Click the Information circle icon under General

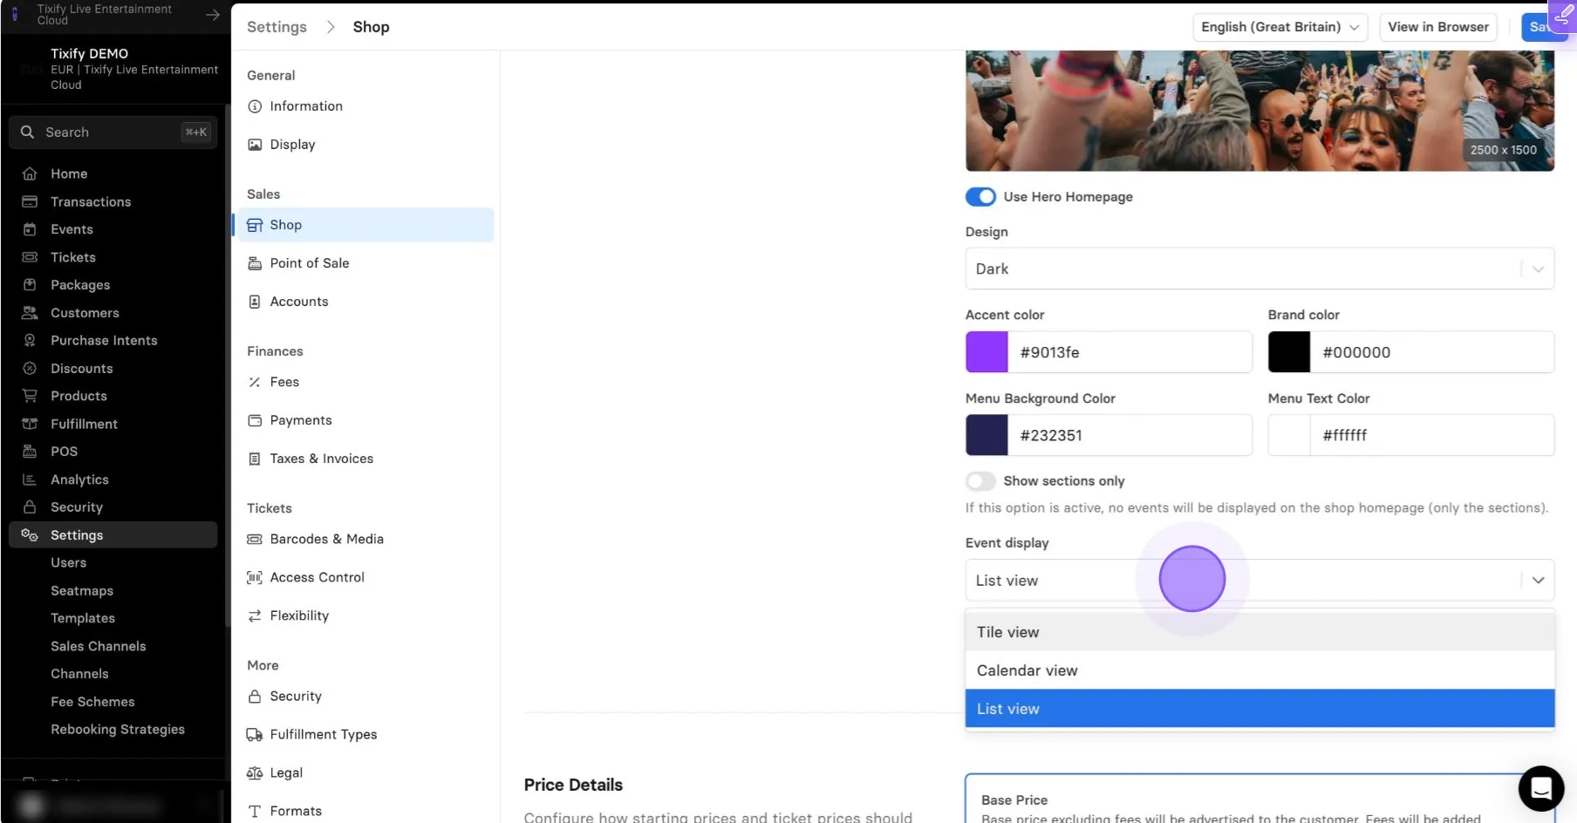coord(255,106)
